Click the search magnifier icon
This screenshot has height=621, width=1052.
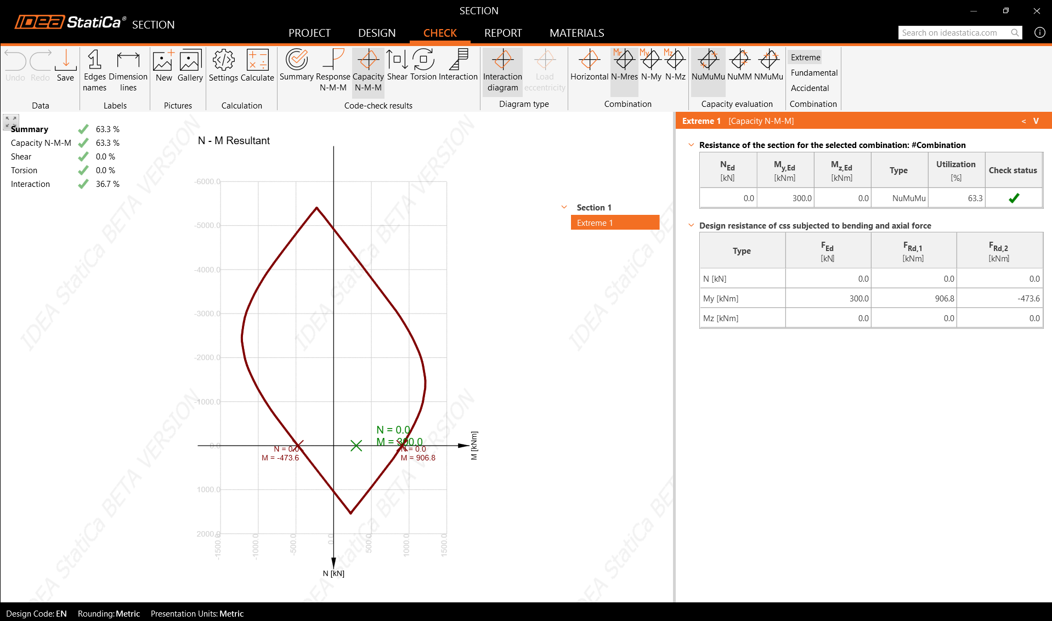pos(1015,33)
